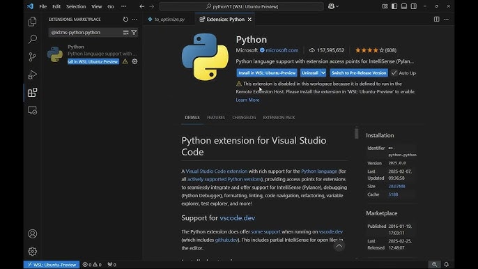Toggle the panel layout button in title bar
The width and height of the screenshot is (478, 269).
(404, 6)
